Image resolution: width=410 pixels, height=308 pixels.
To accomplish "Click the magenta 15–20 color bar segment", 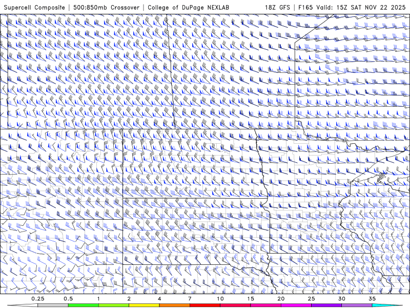I will (x=265, y=305).
